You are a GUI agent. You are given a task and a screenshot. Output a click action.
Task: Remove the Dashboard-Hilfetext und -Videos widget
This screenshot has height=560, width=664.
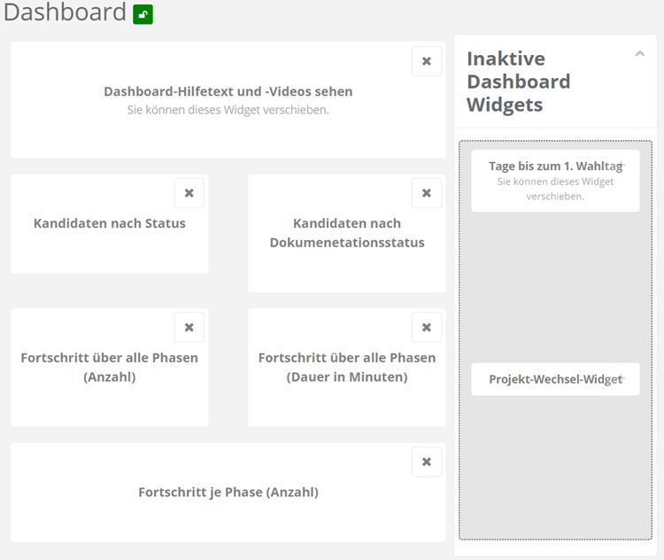(427, 61)
